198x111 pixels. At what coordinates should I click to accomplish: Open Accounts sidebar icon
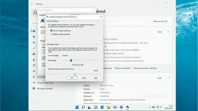(34, 60)
